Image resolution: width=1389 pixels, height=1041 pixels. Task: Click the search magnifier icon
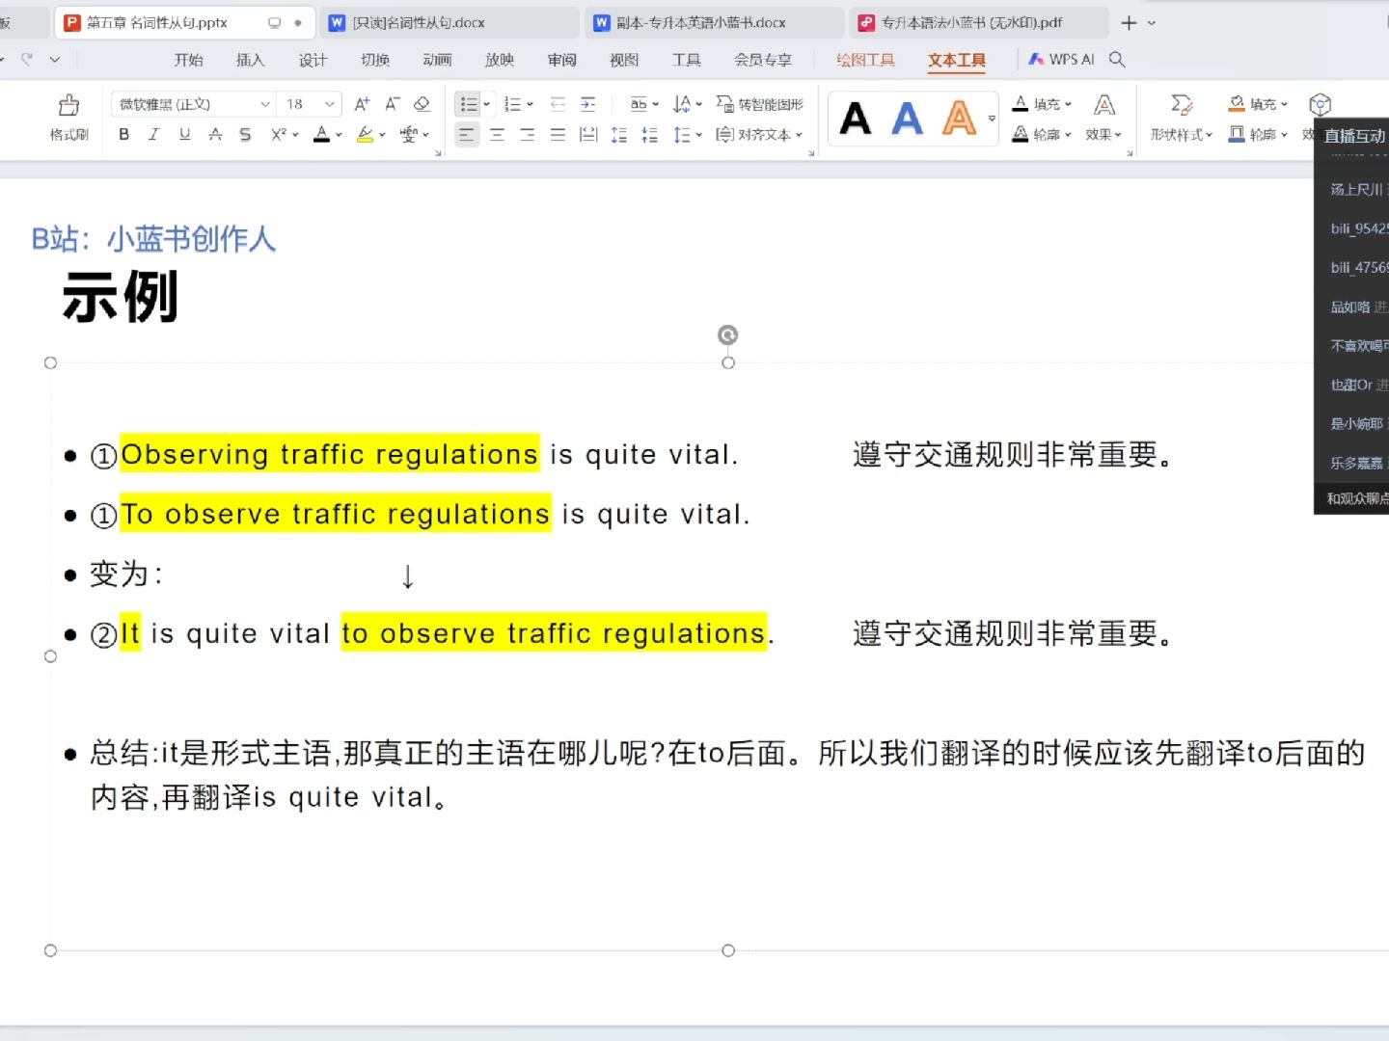pos(1117,60)
